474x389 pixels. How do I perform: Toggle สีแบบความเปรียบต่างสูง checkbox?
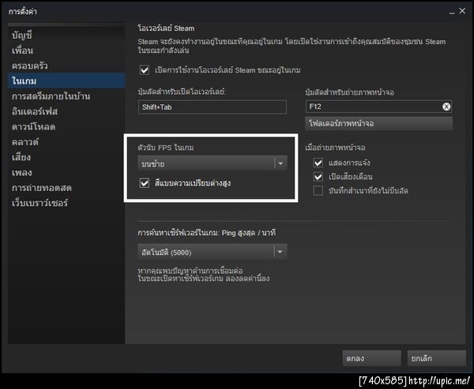click(x=145, y=183)
